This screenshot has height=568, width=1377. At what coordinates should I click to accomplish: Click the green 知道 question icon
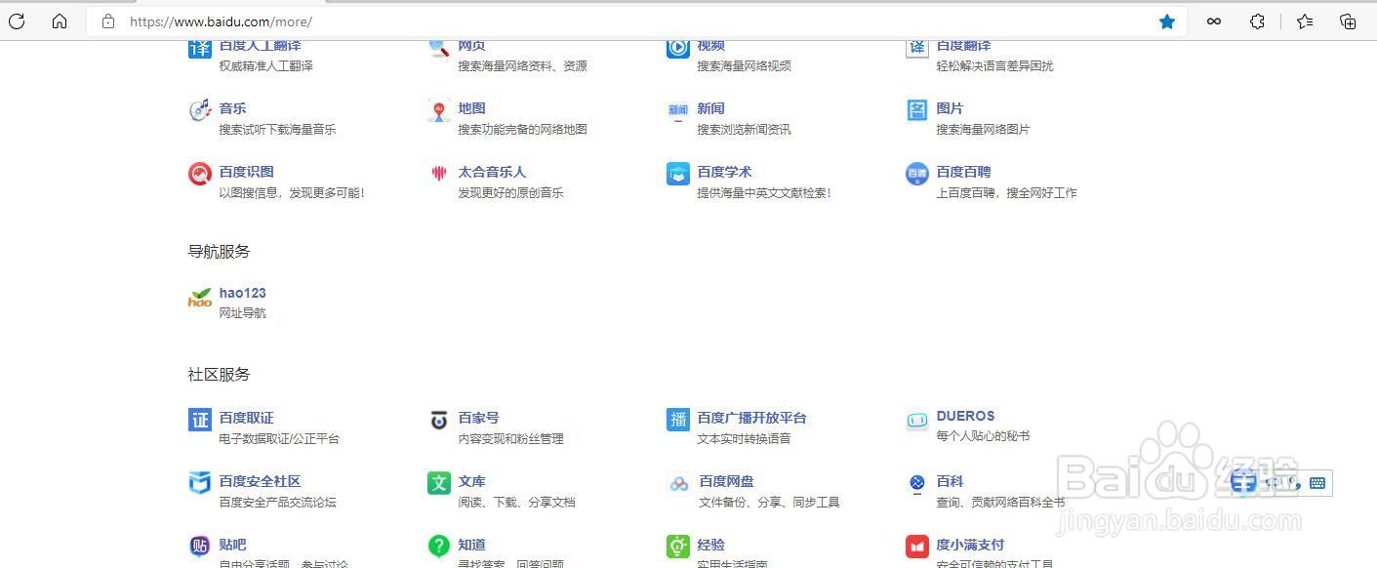(x=439, y=547)
